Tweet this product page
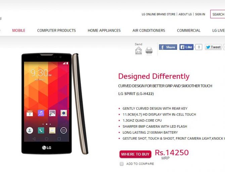The height and width of the screenshot is (172, 225). (213, 47)
